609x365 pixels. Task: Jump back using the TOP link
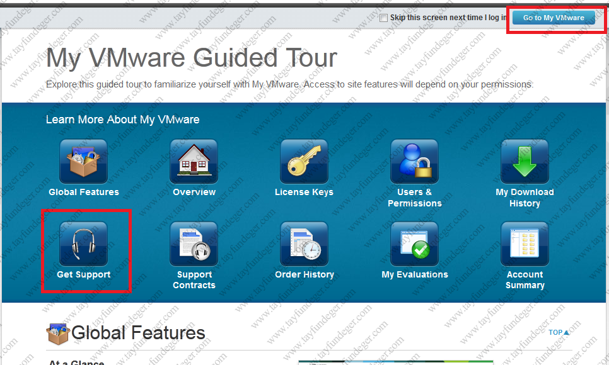559,332
